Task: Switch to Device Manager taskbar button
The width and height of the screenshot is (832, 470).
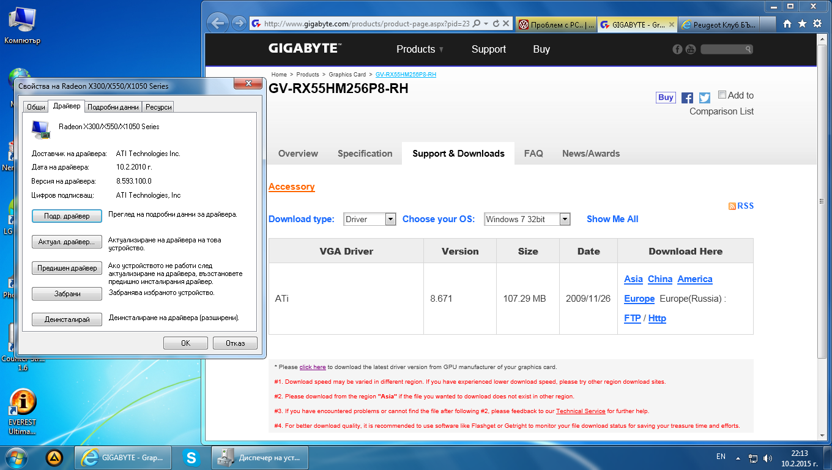Action: pos(259,458)
